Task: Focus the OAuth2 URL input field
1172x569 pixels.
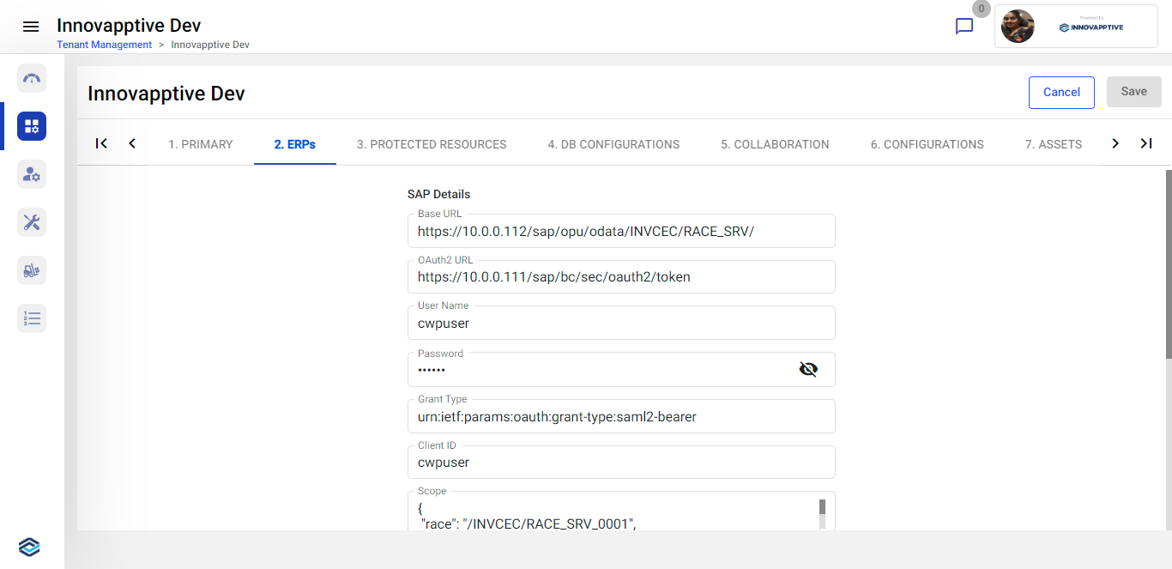Action: [621, 277]
